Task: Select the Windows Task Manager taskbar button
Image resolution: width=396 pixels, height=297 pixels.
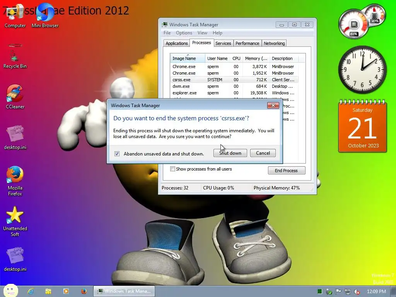Action: click(x=124, y=291)
